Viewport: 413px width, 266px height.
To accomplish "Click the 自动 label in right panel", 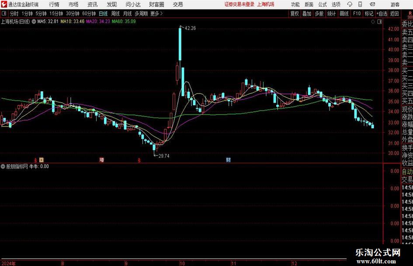I will [x=407, y=172].
